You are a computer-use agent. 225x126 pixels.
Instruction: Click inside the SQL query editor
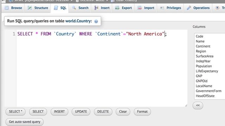[x=102, y=68]
